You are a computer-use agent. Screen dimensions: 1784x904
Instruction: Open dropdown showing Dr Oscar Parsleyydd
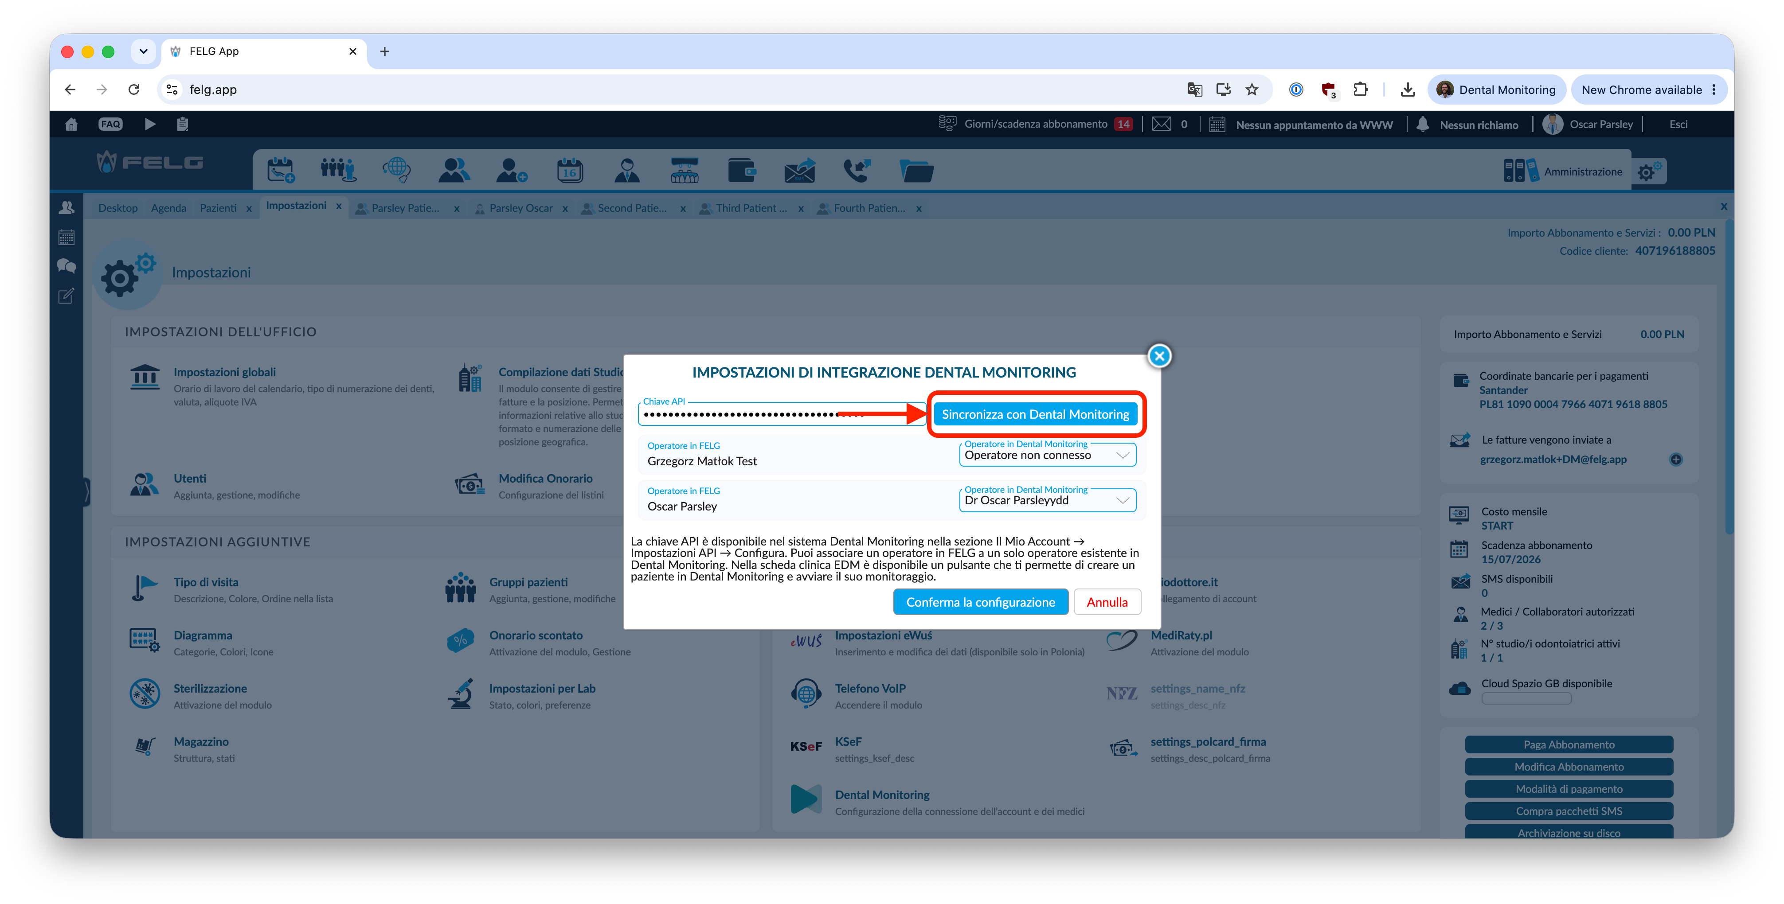[1046, 500]
